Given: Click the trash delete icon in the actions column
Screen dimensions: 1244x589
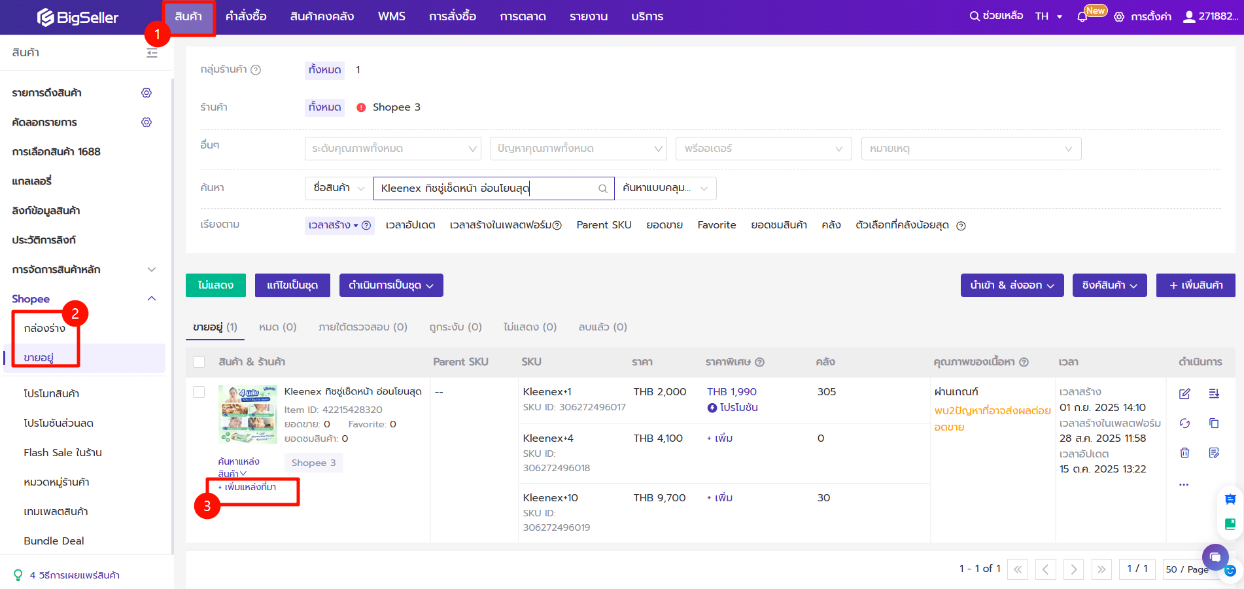Looking at the screenshot, I should coord(1184,453).
